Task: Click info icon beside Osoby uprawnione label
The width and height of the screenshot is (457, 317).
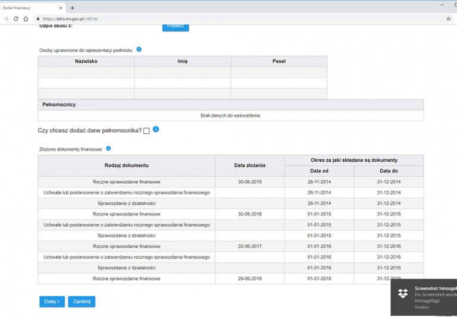Action: click(139, 49)
